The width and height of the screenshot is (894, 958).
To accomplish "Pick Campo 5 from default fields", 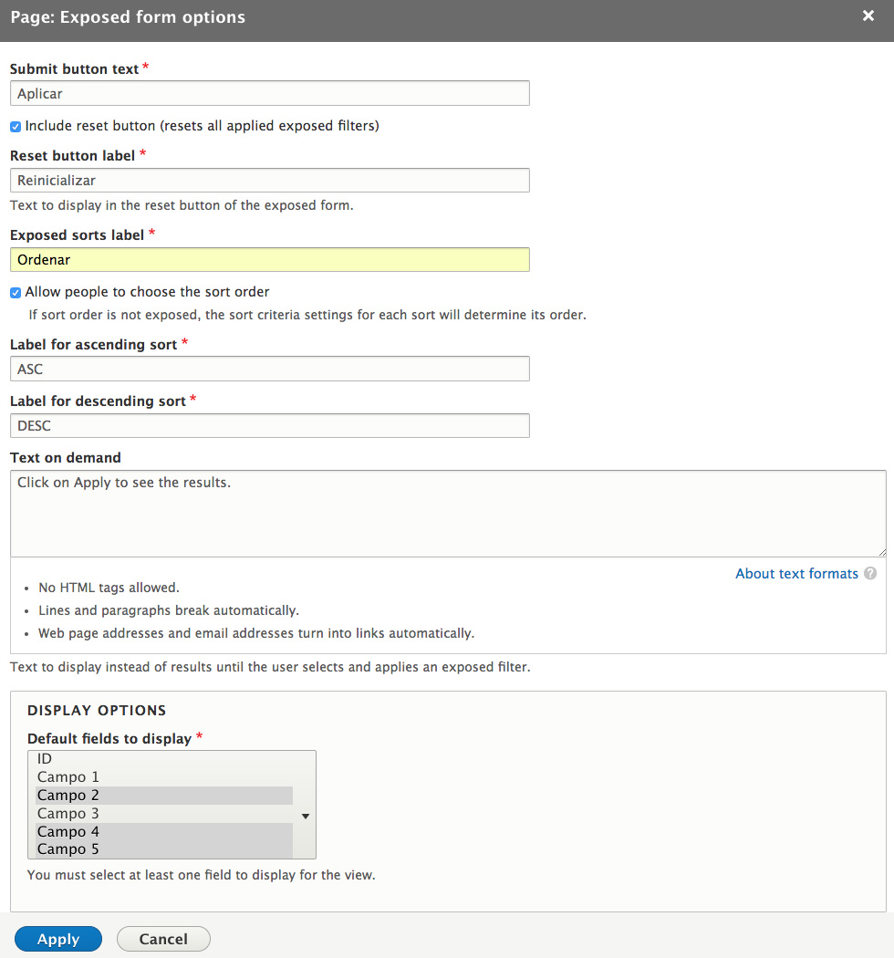I will click(164, 849).
